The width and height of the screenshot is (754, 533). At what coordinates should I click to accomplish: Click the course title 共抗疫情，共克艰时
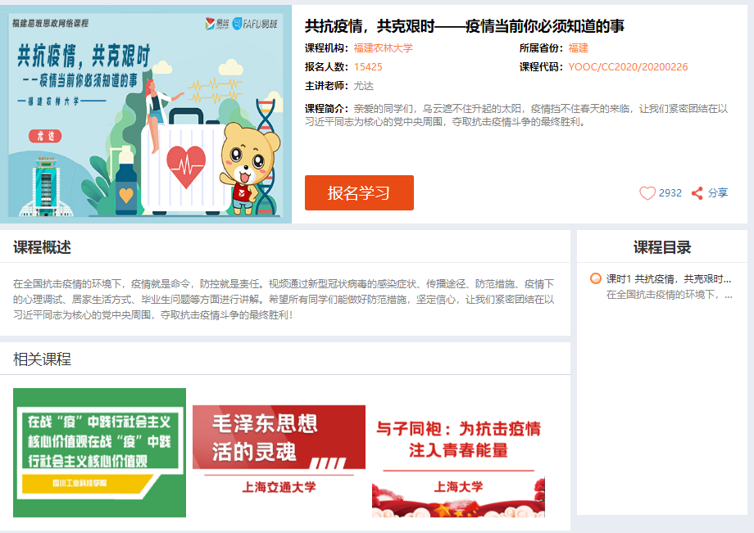coord(464,26)
